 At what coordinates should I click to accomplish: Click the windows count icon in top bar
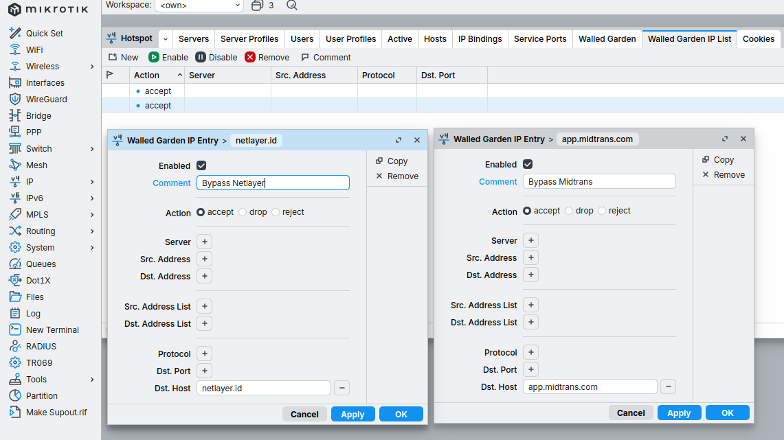pyautogui.click(x=257, y=5)
